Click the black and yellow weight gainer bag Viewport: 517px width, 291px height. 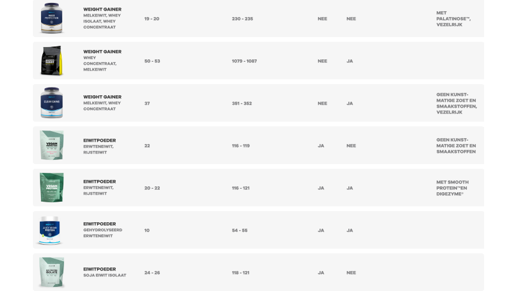click(52, 61)
